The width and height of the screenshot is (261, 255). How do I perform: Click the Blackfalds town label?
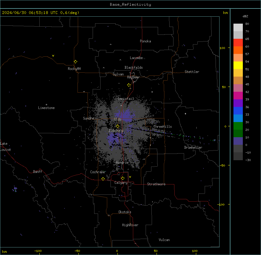(134, 68)
